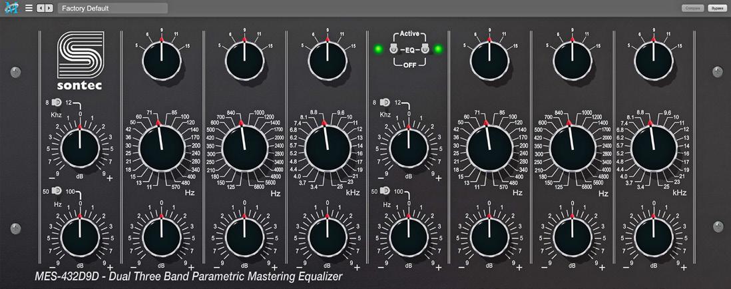Click right channel mid band gain knob
The image size is (731, 289).
(x=572, y=237)
